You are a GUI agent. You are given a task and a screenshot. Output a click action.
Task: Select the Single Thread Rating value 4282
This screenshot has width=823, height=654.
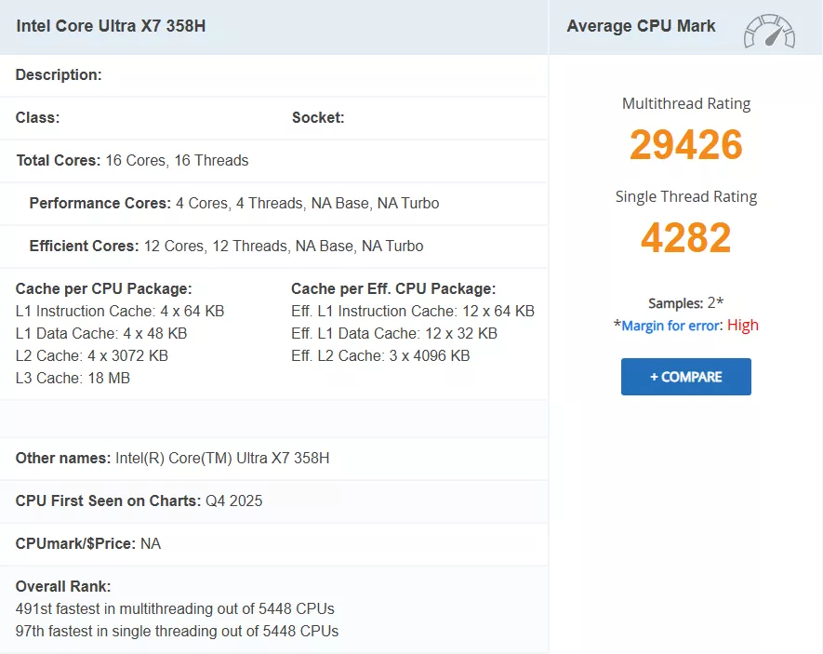(x=685, y=238)
